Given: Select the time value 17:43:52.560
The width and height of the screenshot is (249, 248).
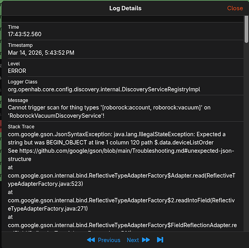Looking at the screenshot, I should [25, 34].
